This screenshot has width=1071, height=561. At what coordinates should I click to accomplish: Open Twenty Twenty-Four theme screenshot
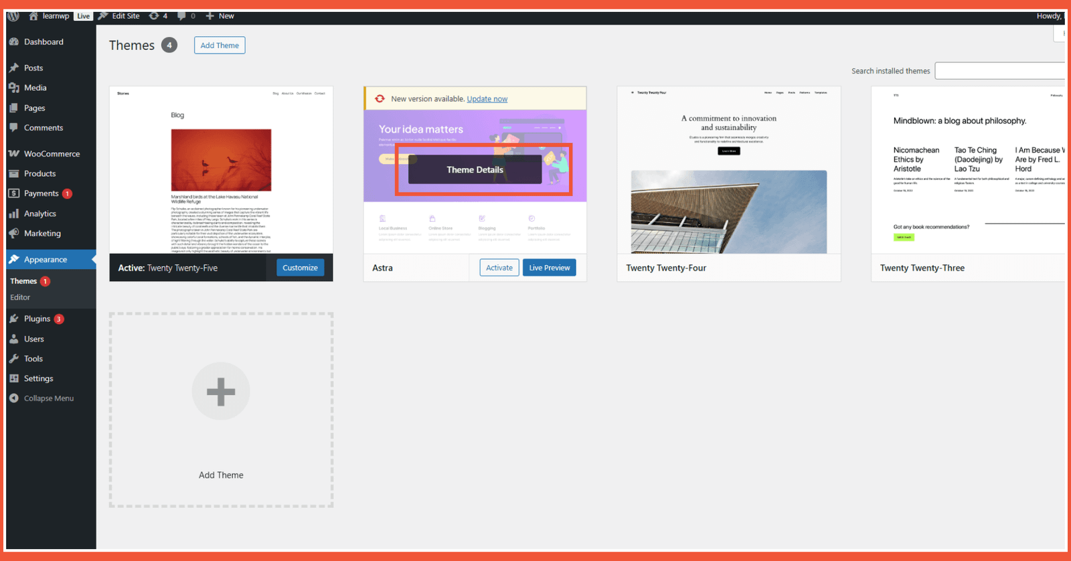(x=729, y=170)
